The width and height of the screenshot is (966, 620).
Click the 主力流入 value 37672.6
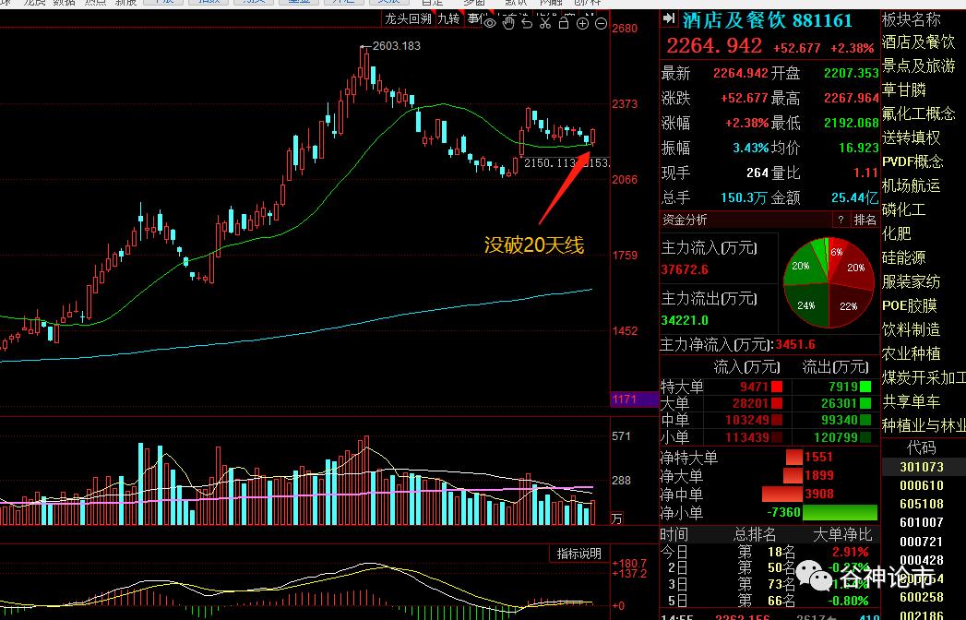pos(685,270)
